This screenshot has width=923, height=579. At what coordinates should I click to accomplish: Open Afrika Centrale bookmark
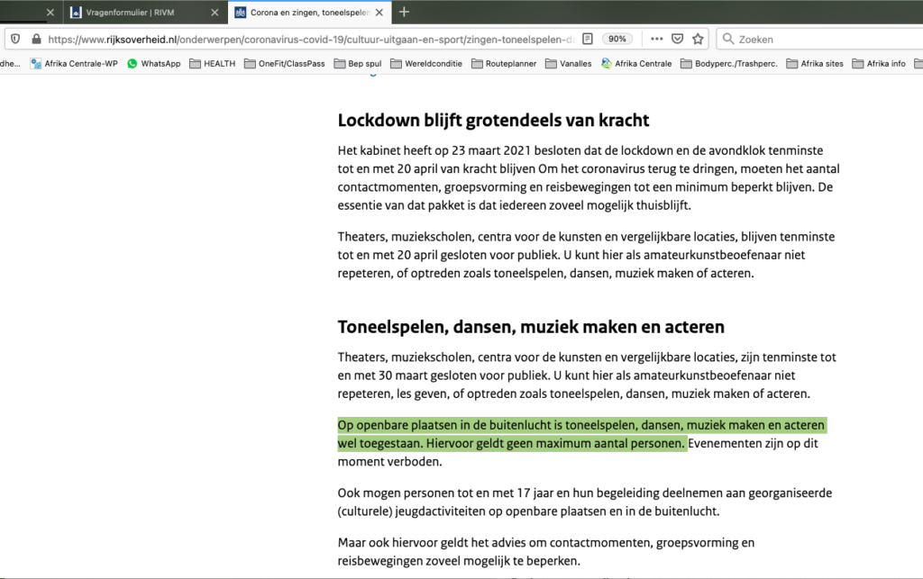(x=636, y=64)
